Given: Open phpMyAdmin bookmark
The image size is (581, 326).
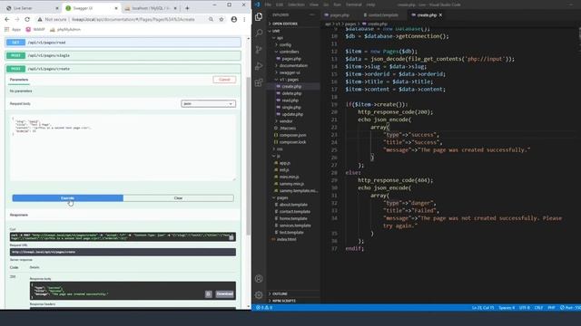Looking at the screenshot, I should pyautogui.click(x=65, y=29).
